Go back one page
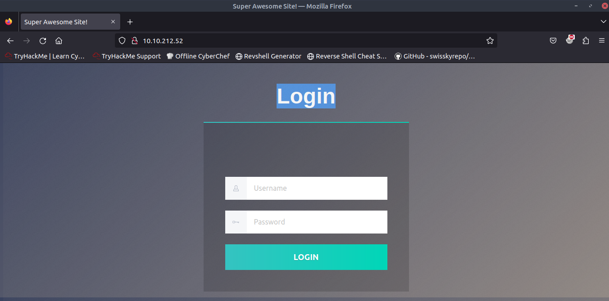Screen dimensions: 609x301 click(x=10, y=40)
